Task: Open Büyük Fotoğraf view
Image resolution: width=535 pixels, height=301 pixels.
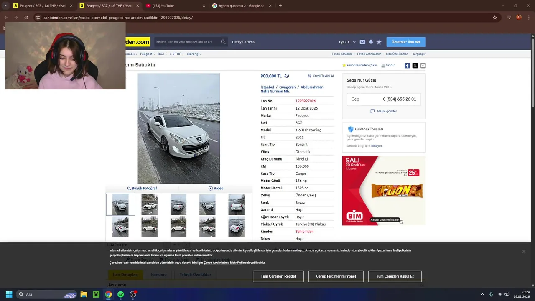Action: [x=142, y=188]
